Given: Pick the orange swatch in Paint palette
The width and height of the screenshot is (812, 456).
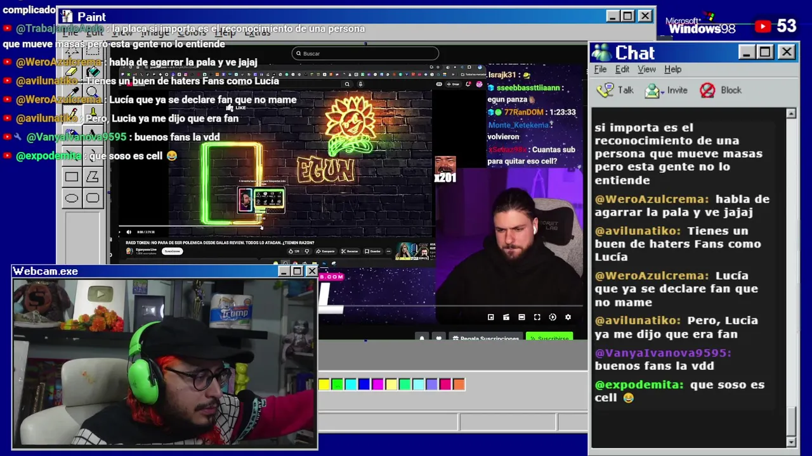Looking at the screenshot, I should pos(459,384).
